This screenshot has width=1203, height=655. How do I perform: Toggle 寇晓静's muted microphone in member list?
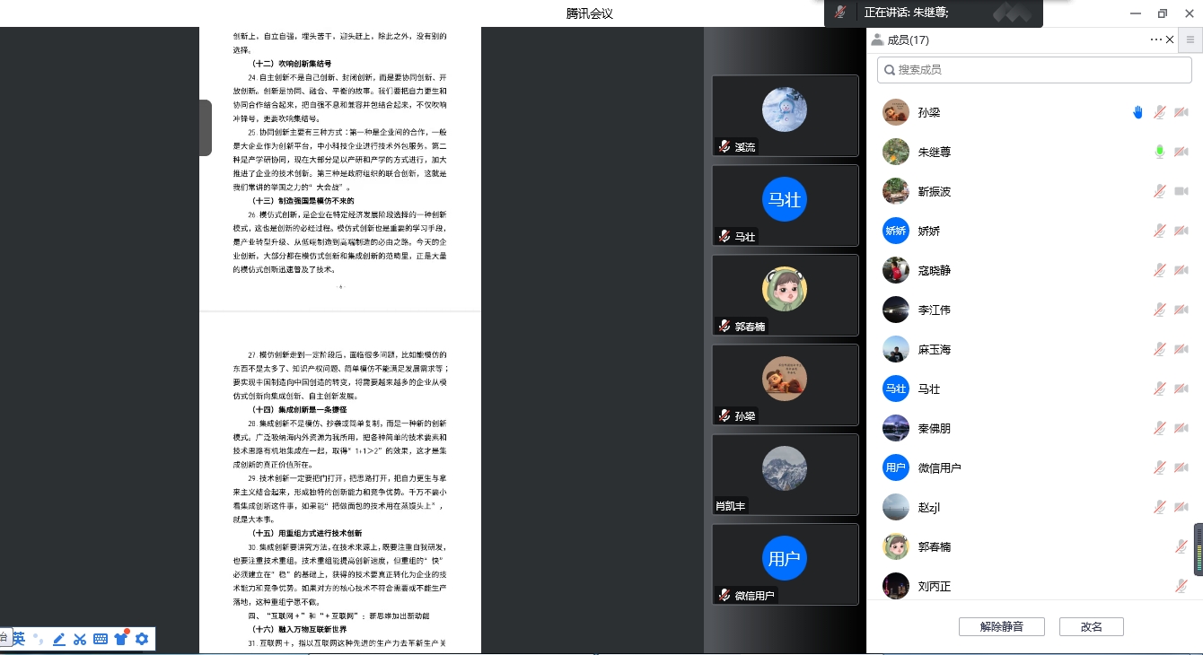tap(1160, 270)
